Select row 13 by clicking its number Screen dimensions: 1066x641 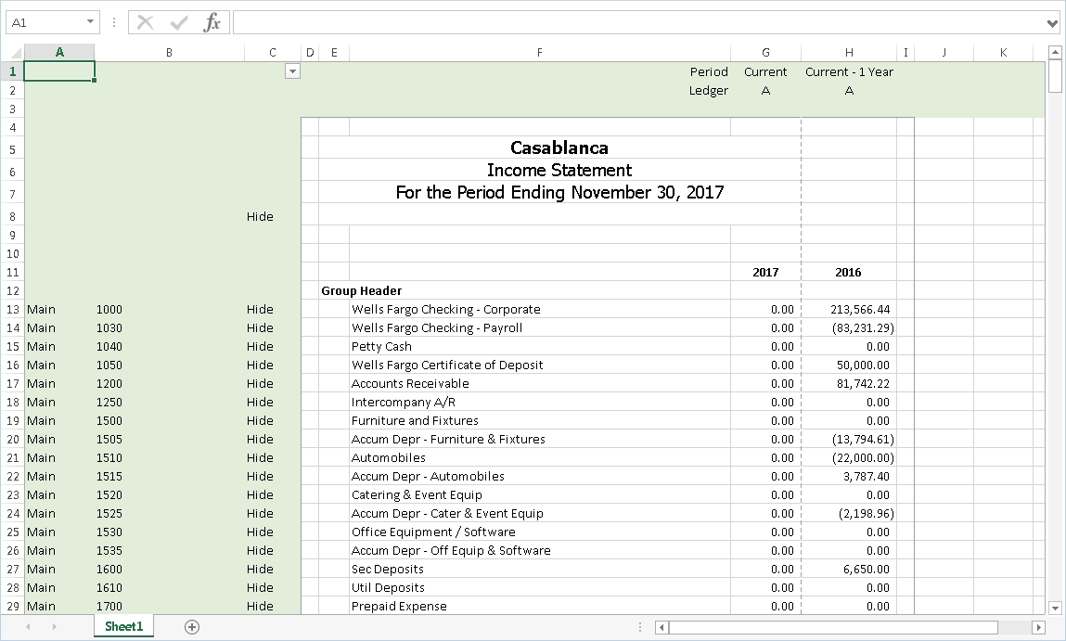tap(12, 309)
